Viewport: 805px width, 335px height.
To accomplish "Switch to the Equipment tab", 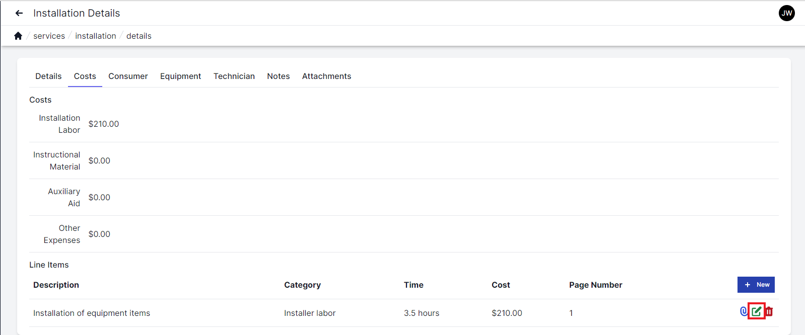I will pyautogui.click(x=180, y=76).
